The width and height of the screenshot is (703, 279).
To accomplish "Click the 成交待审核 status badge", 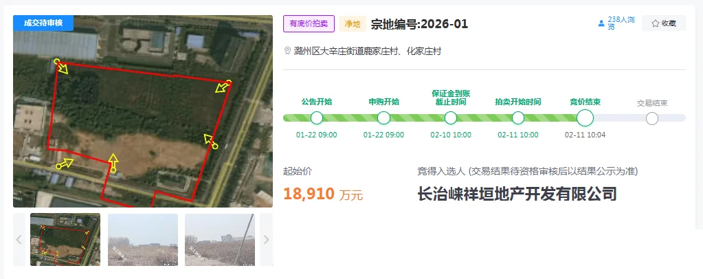I will [x=43, y=23].
